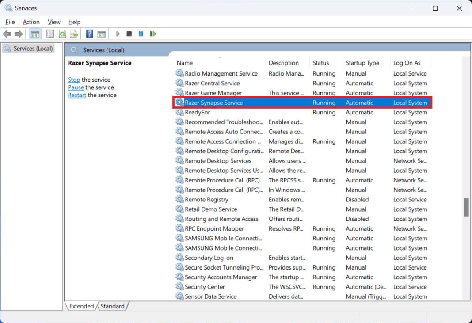Open the View menu
The image size is (472, 323).
[x=54, y=22]
